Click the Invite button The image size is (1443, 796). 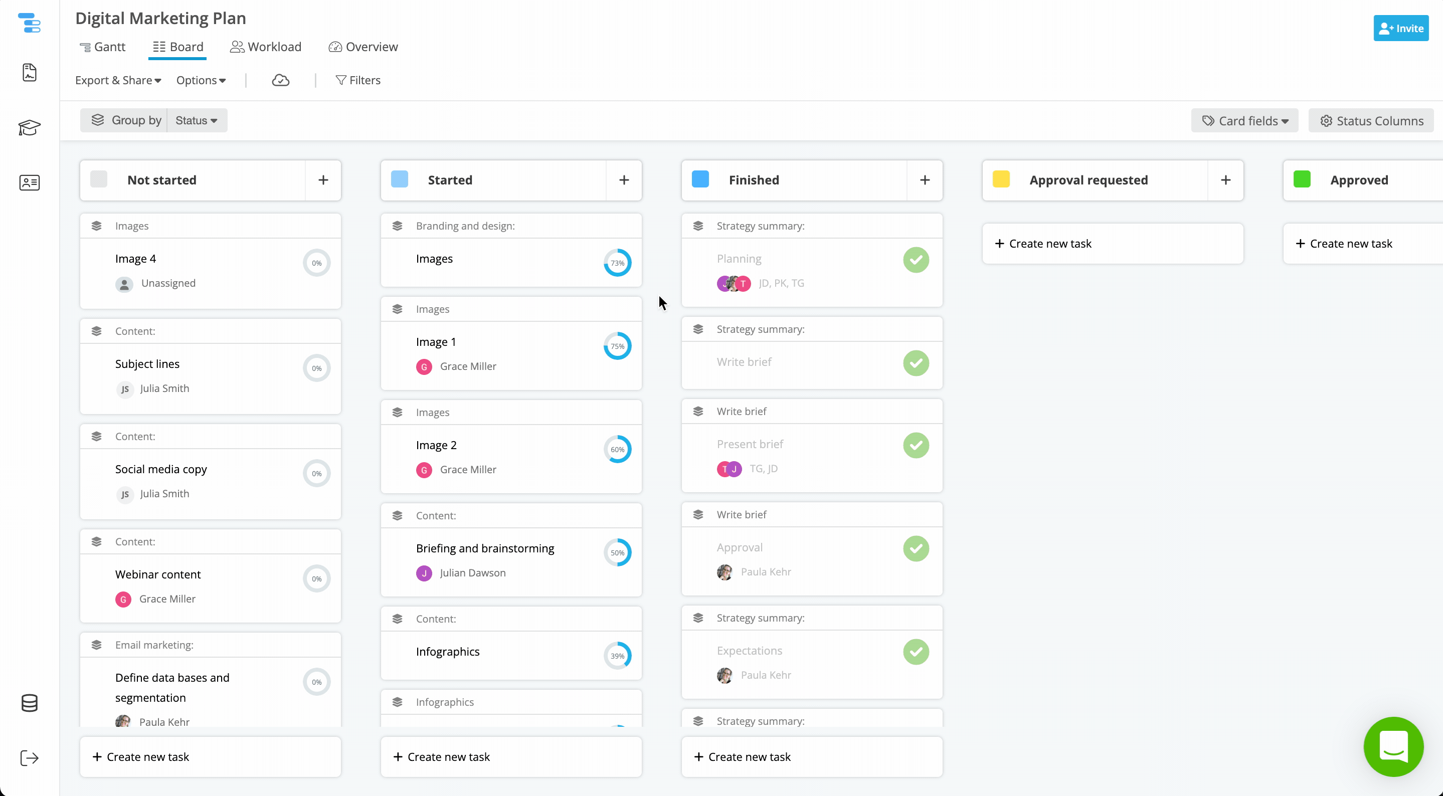(1400, 29)
